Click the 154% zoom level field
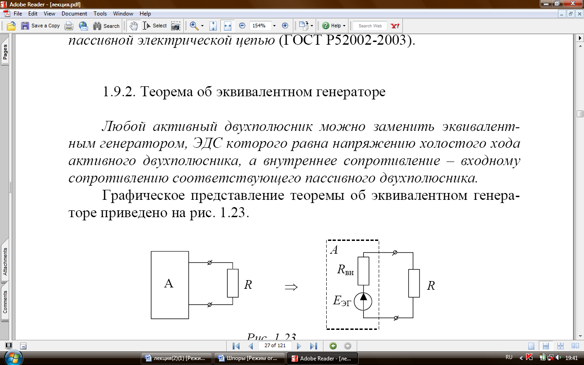 click(260, 26)
